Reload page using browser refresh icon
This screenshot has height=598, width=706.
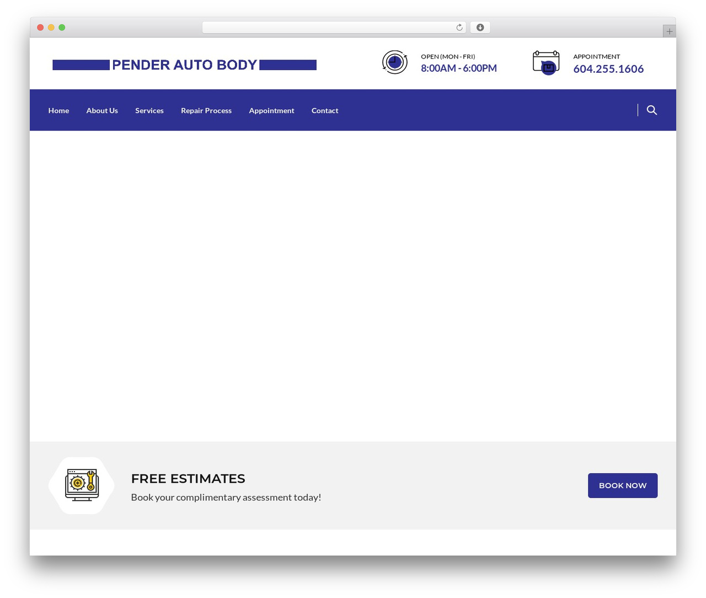pos(459,28)
